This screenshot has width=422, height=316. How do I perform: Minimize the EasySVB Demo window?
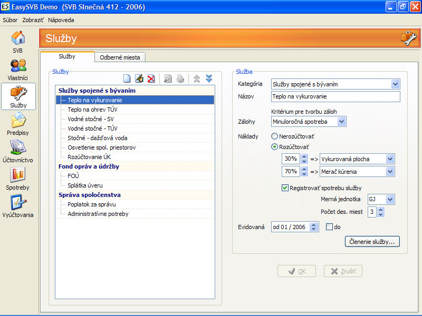[x=390, y=6]
